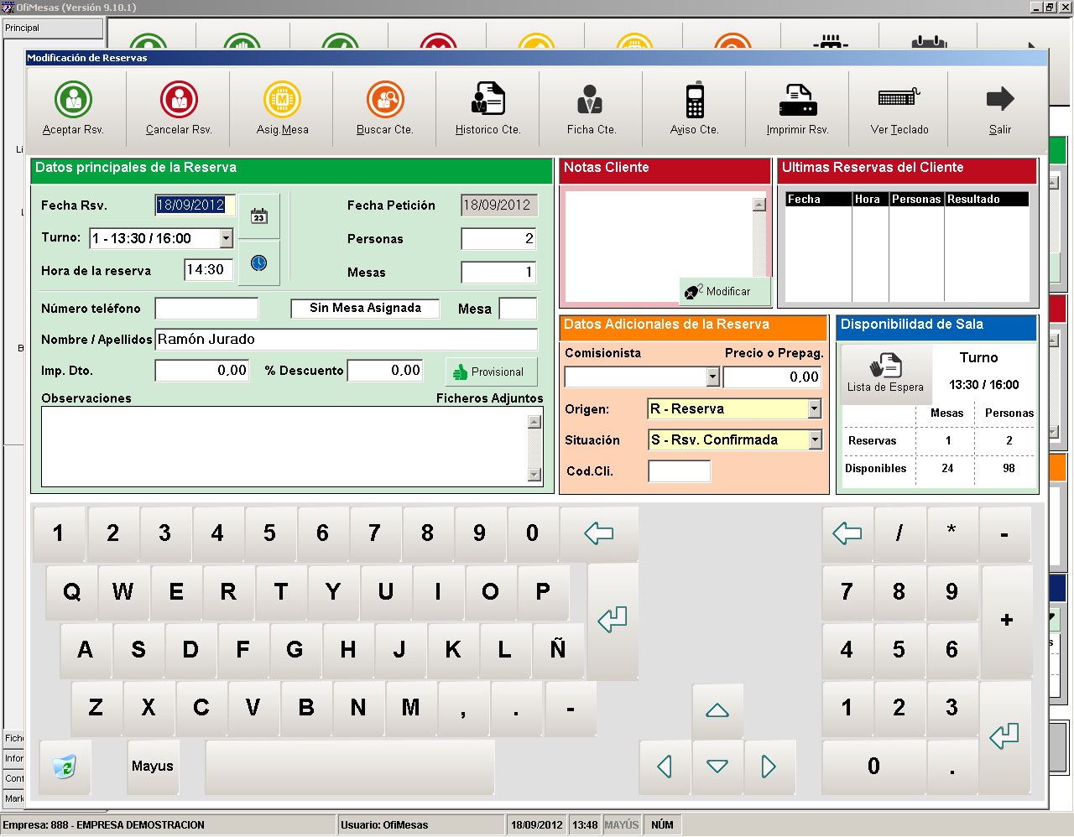The image size is (1074, 837).
Task: Click the Precio o Prepag. field
Action: 772,377
